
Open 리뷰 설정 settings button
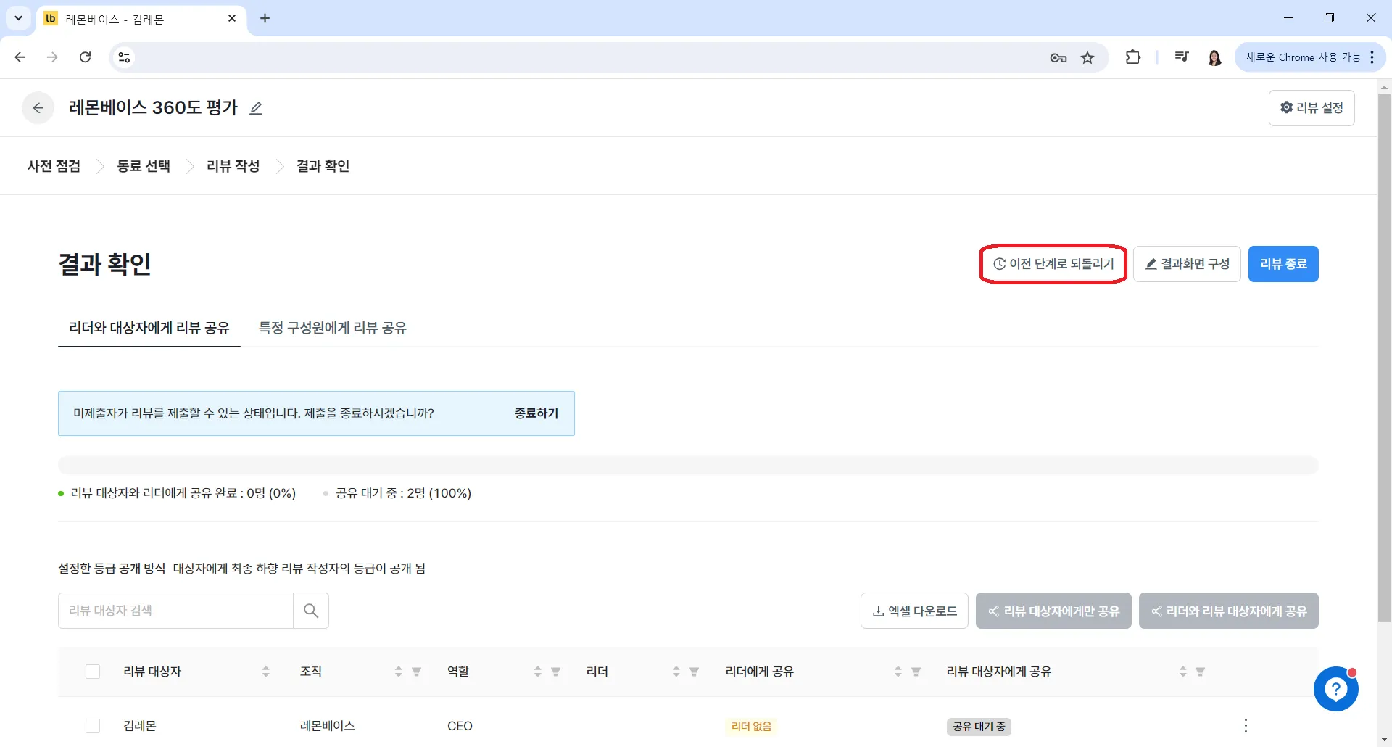[1312, 108]
